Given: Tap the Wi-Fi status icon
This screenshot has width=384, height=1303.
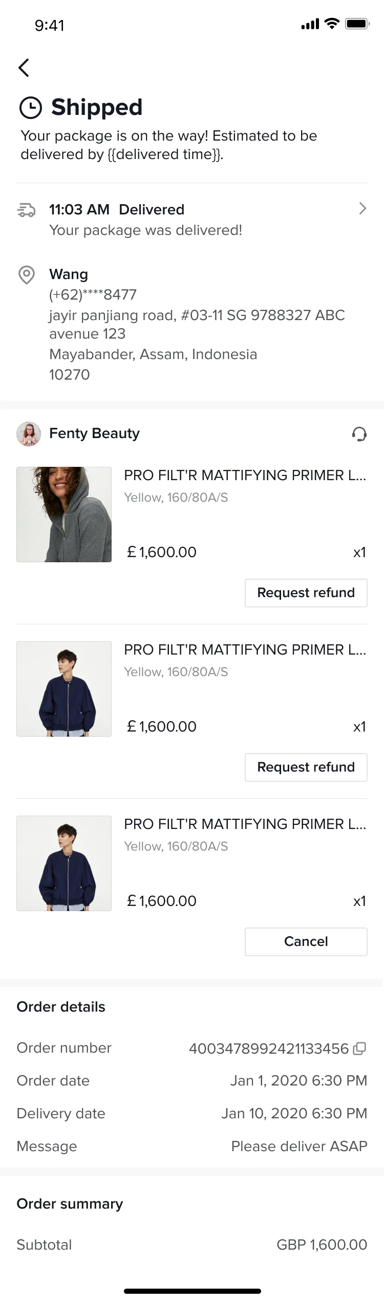Looking at the screenshot, I should (332, 24).
